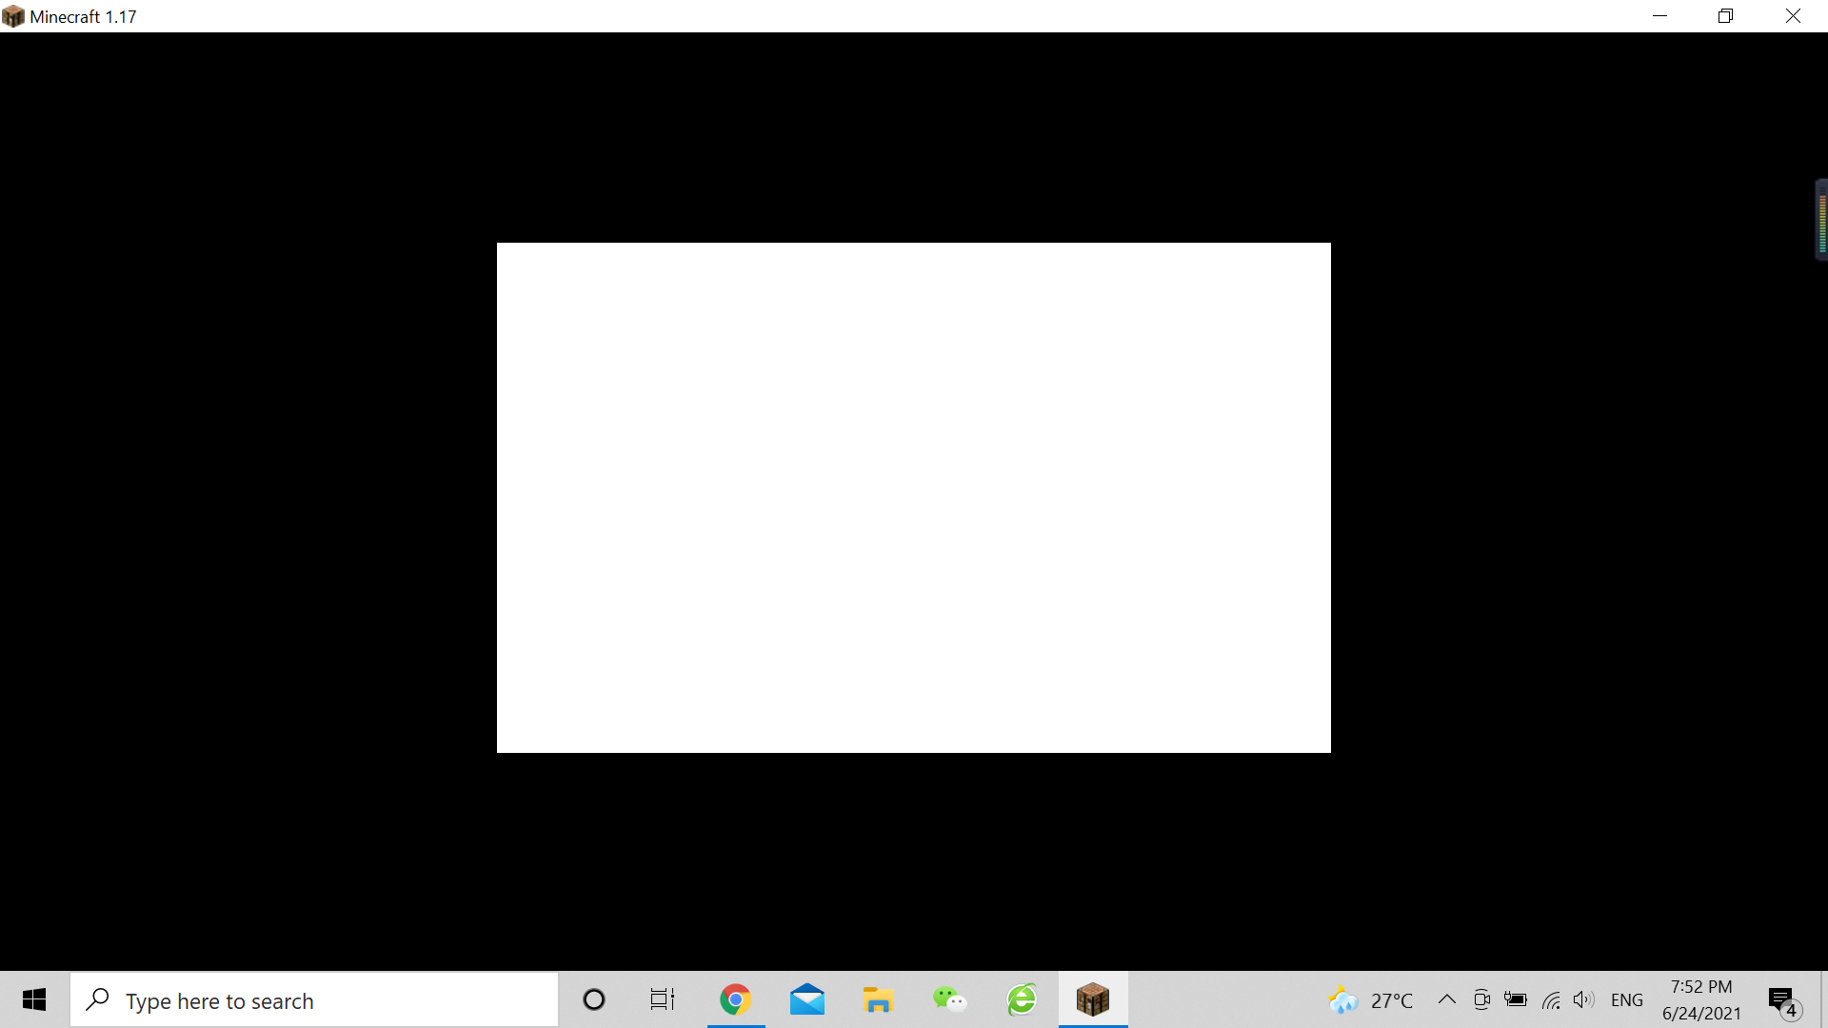Launch File Explorer from taskbar
This screenshot has height=1028, width=1828.
click(x=878, y=1000)
